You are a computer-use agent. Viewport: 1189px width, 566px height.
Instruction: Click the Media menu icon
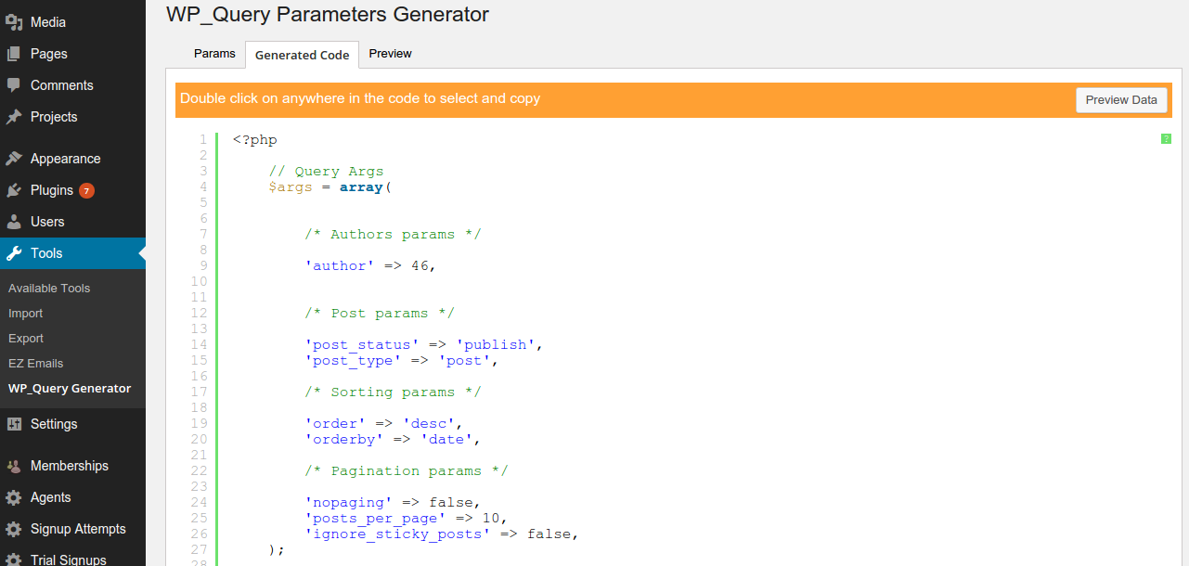(x=14, y=22)
